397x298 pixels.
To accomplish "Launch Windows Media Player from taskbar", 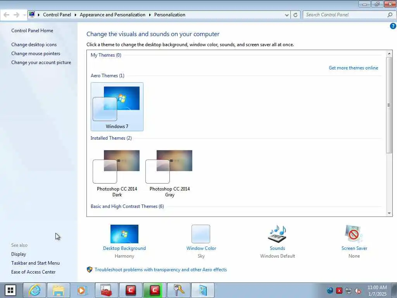I will point(82,290).
